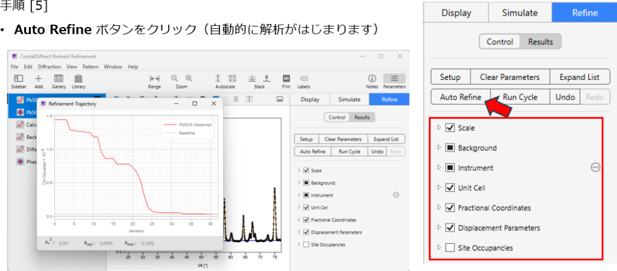The image size is (617, 271).
Task: Open the Gallery from the toolbar
Action: click(58, 78)
